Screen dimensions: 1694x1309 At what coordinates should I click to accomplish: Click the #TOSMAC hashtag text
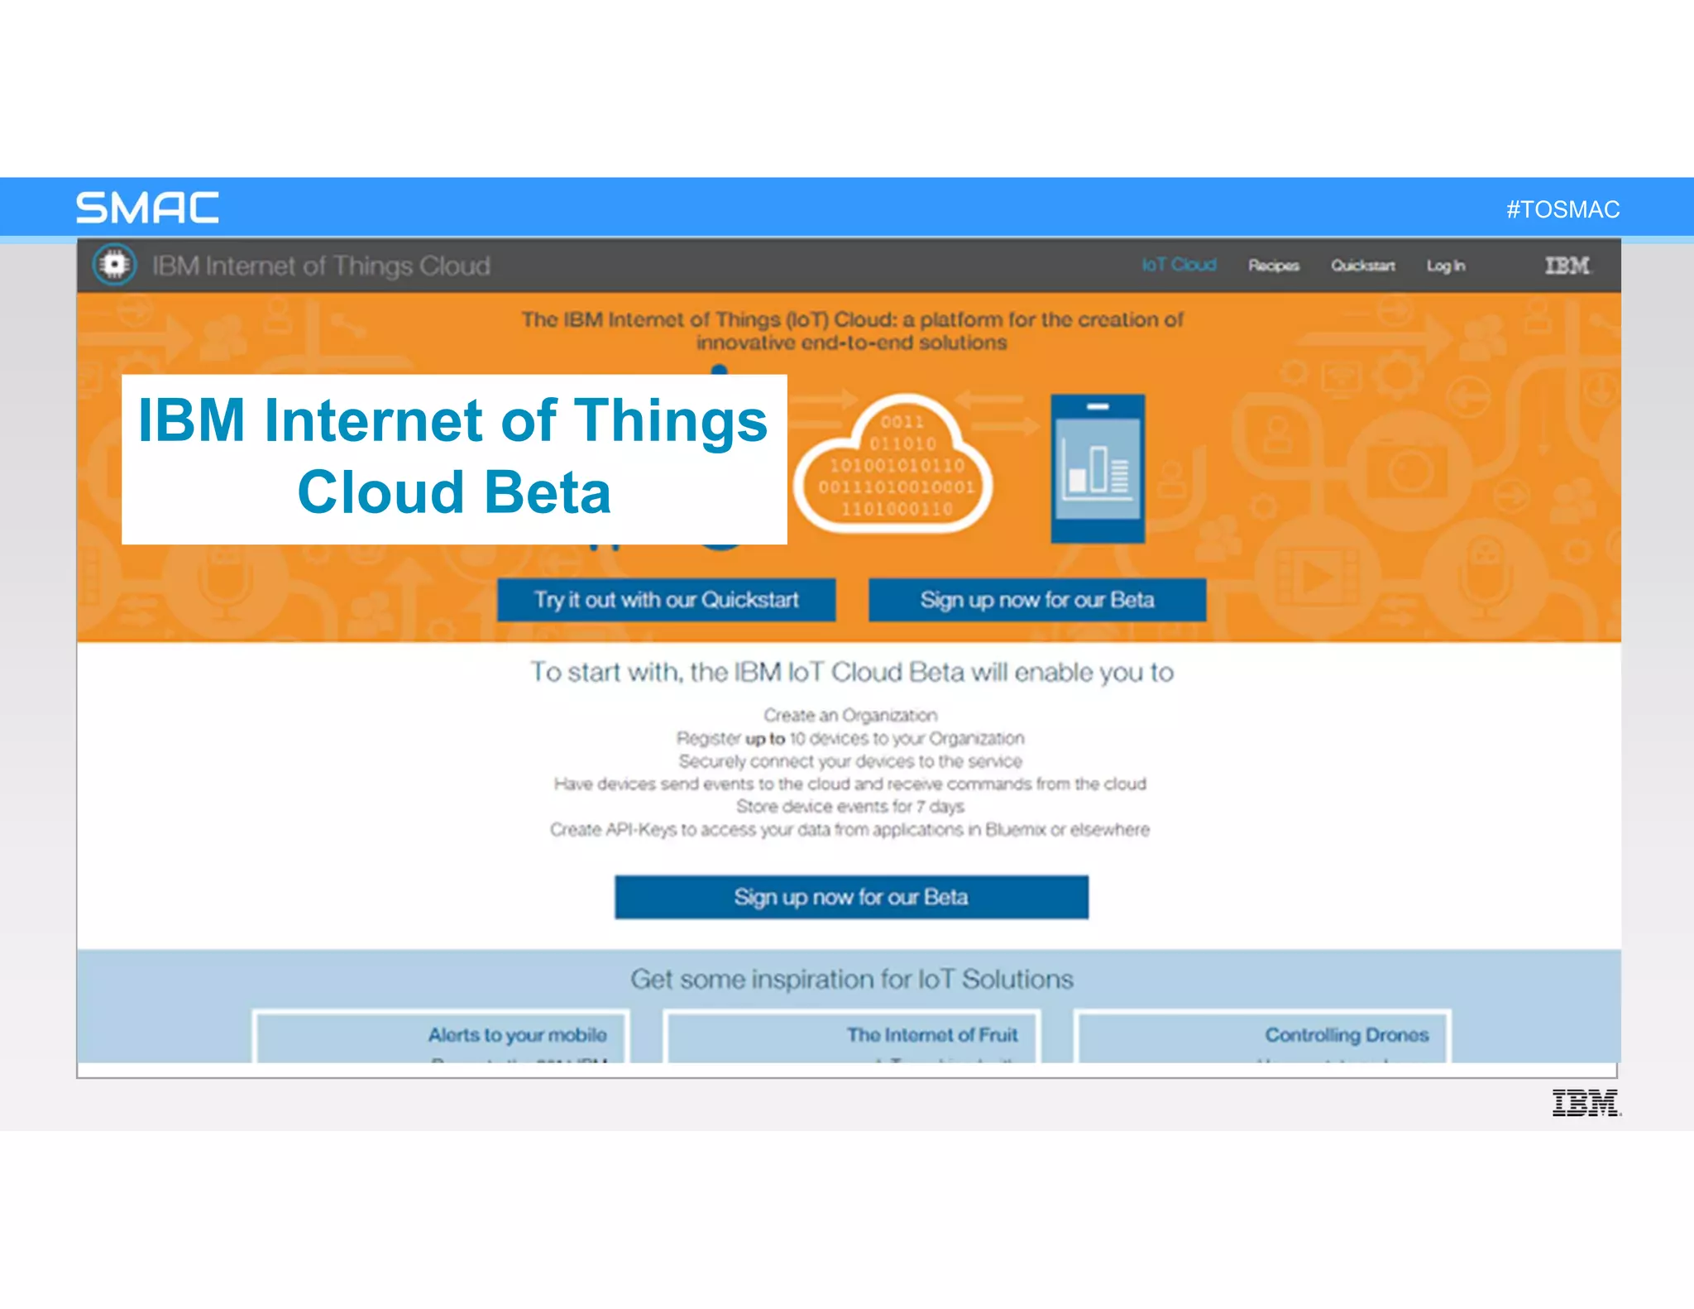(1562, 209)
